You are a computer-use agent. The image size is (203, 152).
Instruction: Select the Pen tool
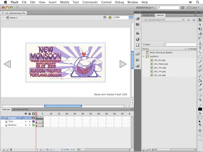200,43
